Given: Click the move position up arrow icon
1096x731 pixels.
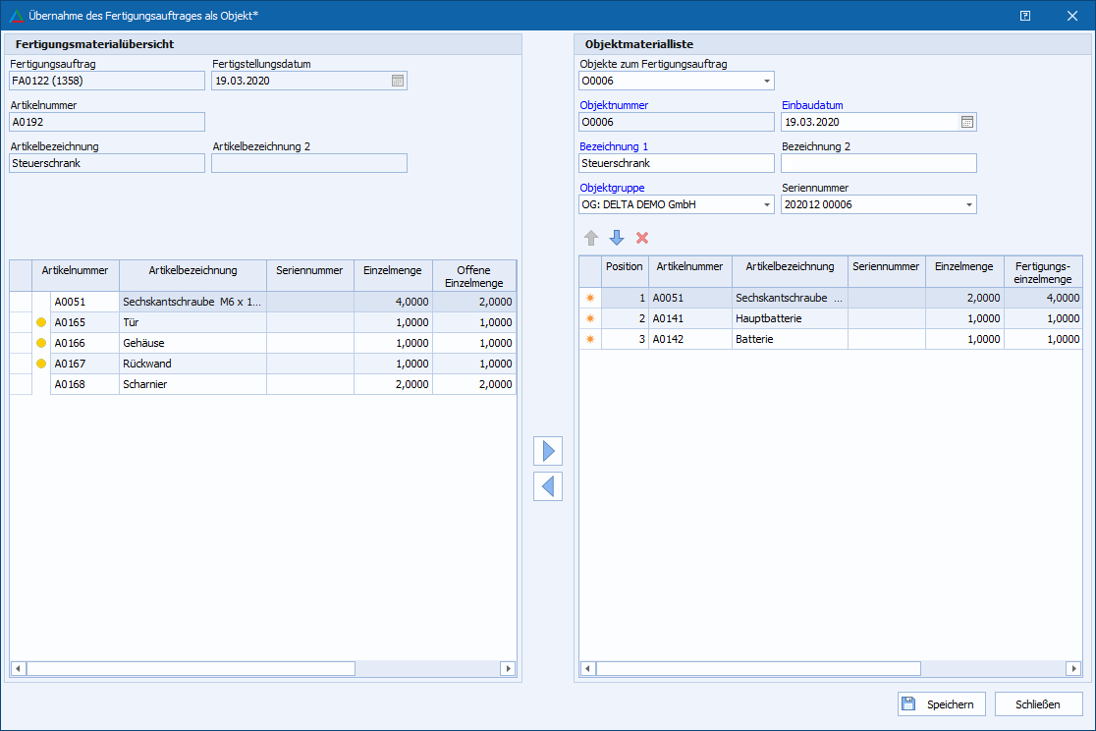Looking at the screenshot, I should [591, 238].
